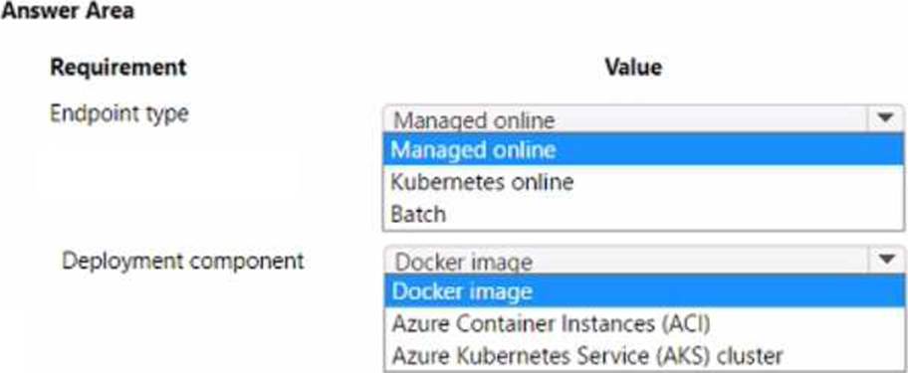Viewport: 908px width, 373px height.
Task: Click the Value column header
Action: tap(633, 67)
